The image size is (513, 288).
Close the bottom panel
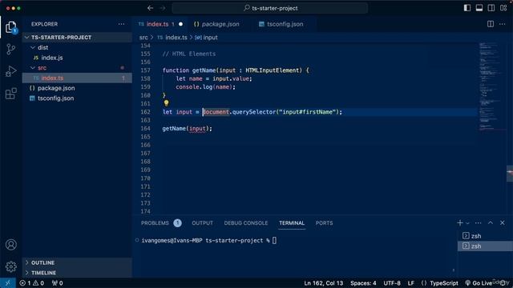click(503, 222)
